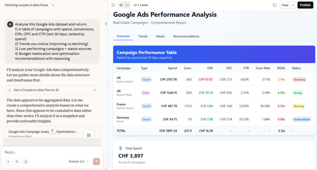Open the Sonnet 4.5 model selector
317x170 pixels.
coord(79,162)
